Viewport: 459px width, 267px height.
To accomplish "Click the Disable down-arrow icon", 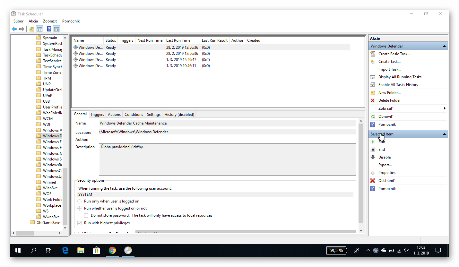I will [x=373, y=157].
